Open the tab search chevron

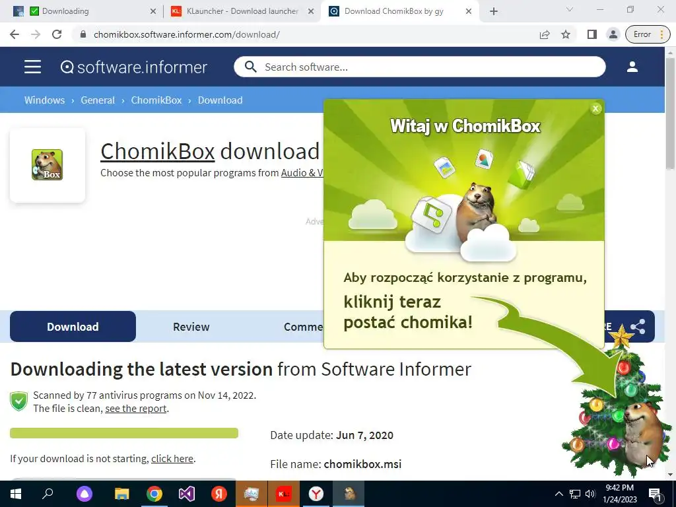[x=570, y=9]
